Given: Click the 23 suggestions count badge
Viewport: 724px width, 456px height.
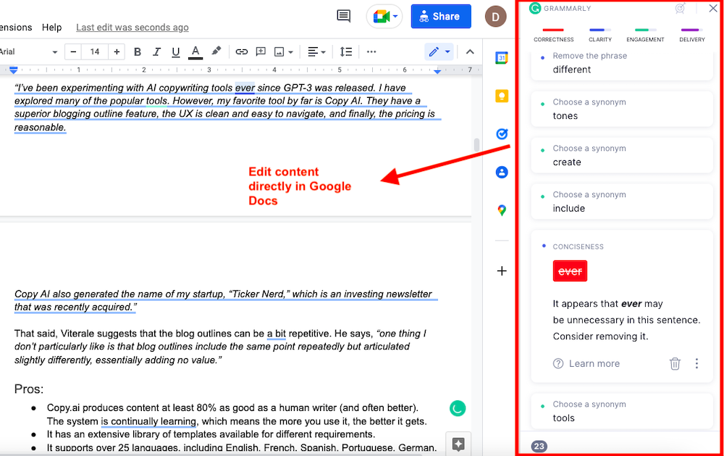Looking at the screenshot, I should [539, 447].
